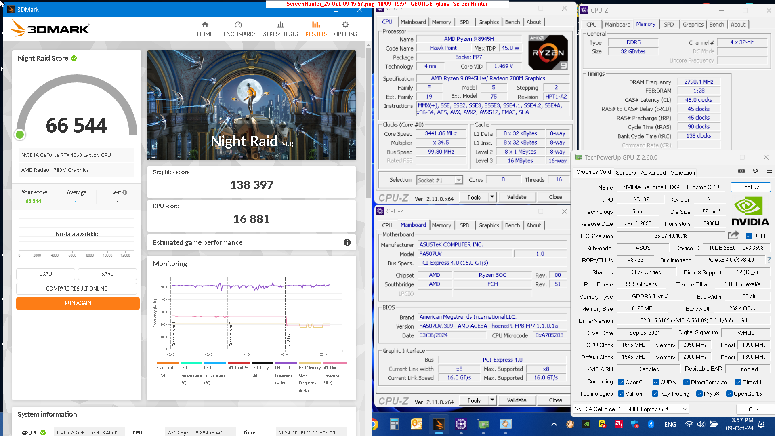The image size is (775, 436).
Task: Click the 3DMark vertical scrollbar
Action: point(368,123)
